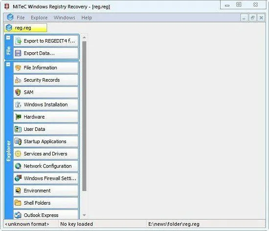
Task: Click the Hardware circuit board icon
Action: (x=18, y=117)
